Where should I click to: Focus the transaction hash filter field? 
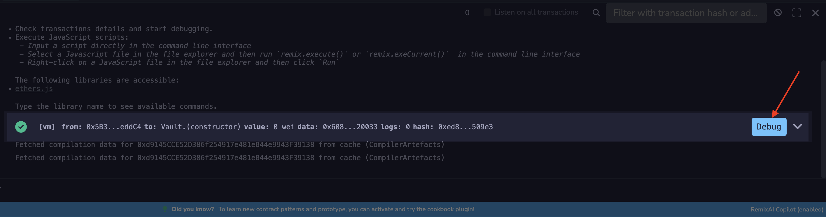pyautogui.click(x=686, y=13)
